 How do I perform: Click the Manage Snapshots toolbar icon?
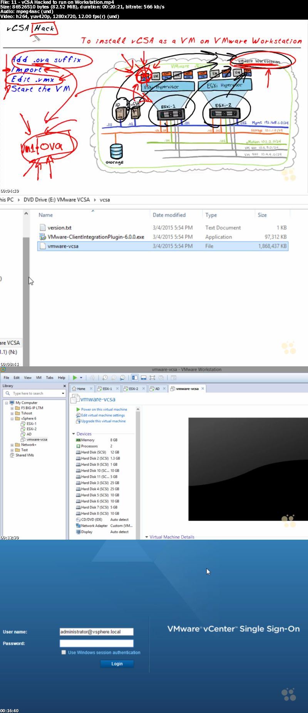pyautogui.click(x=122, y=377)
